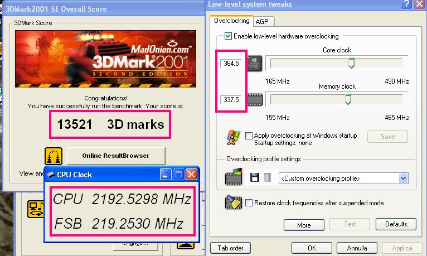Open the Online ResultBrowser
Screen dimensions: 427x256
[116, 156]
